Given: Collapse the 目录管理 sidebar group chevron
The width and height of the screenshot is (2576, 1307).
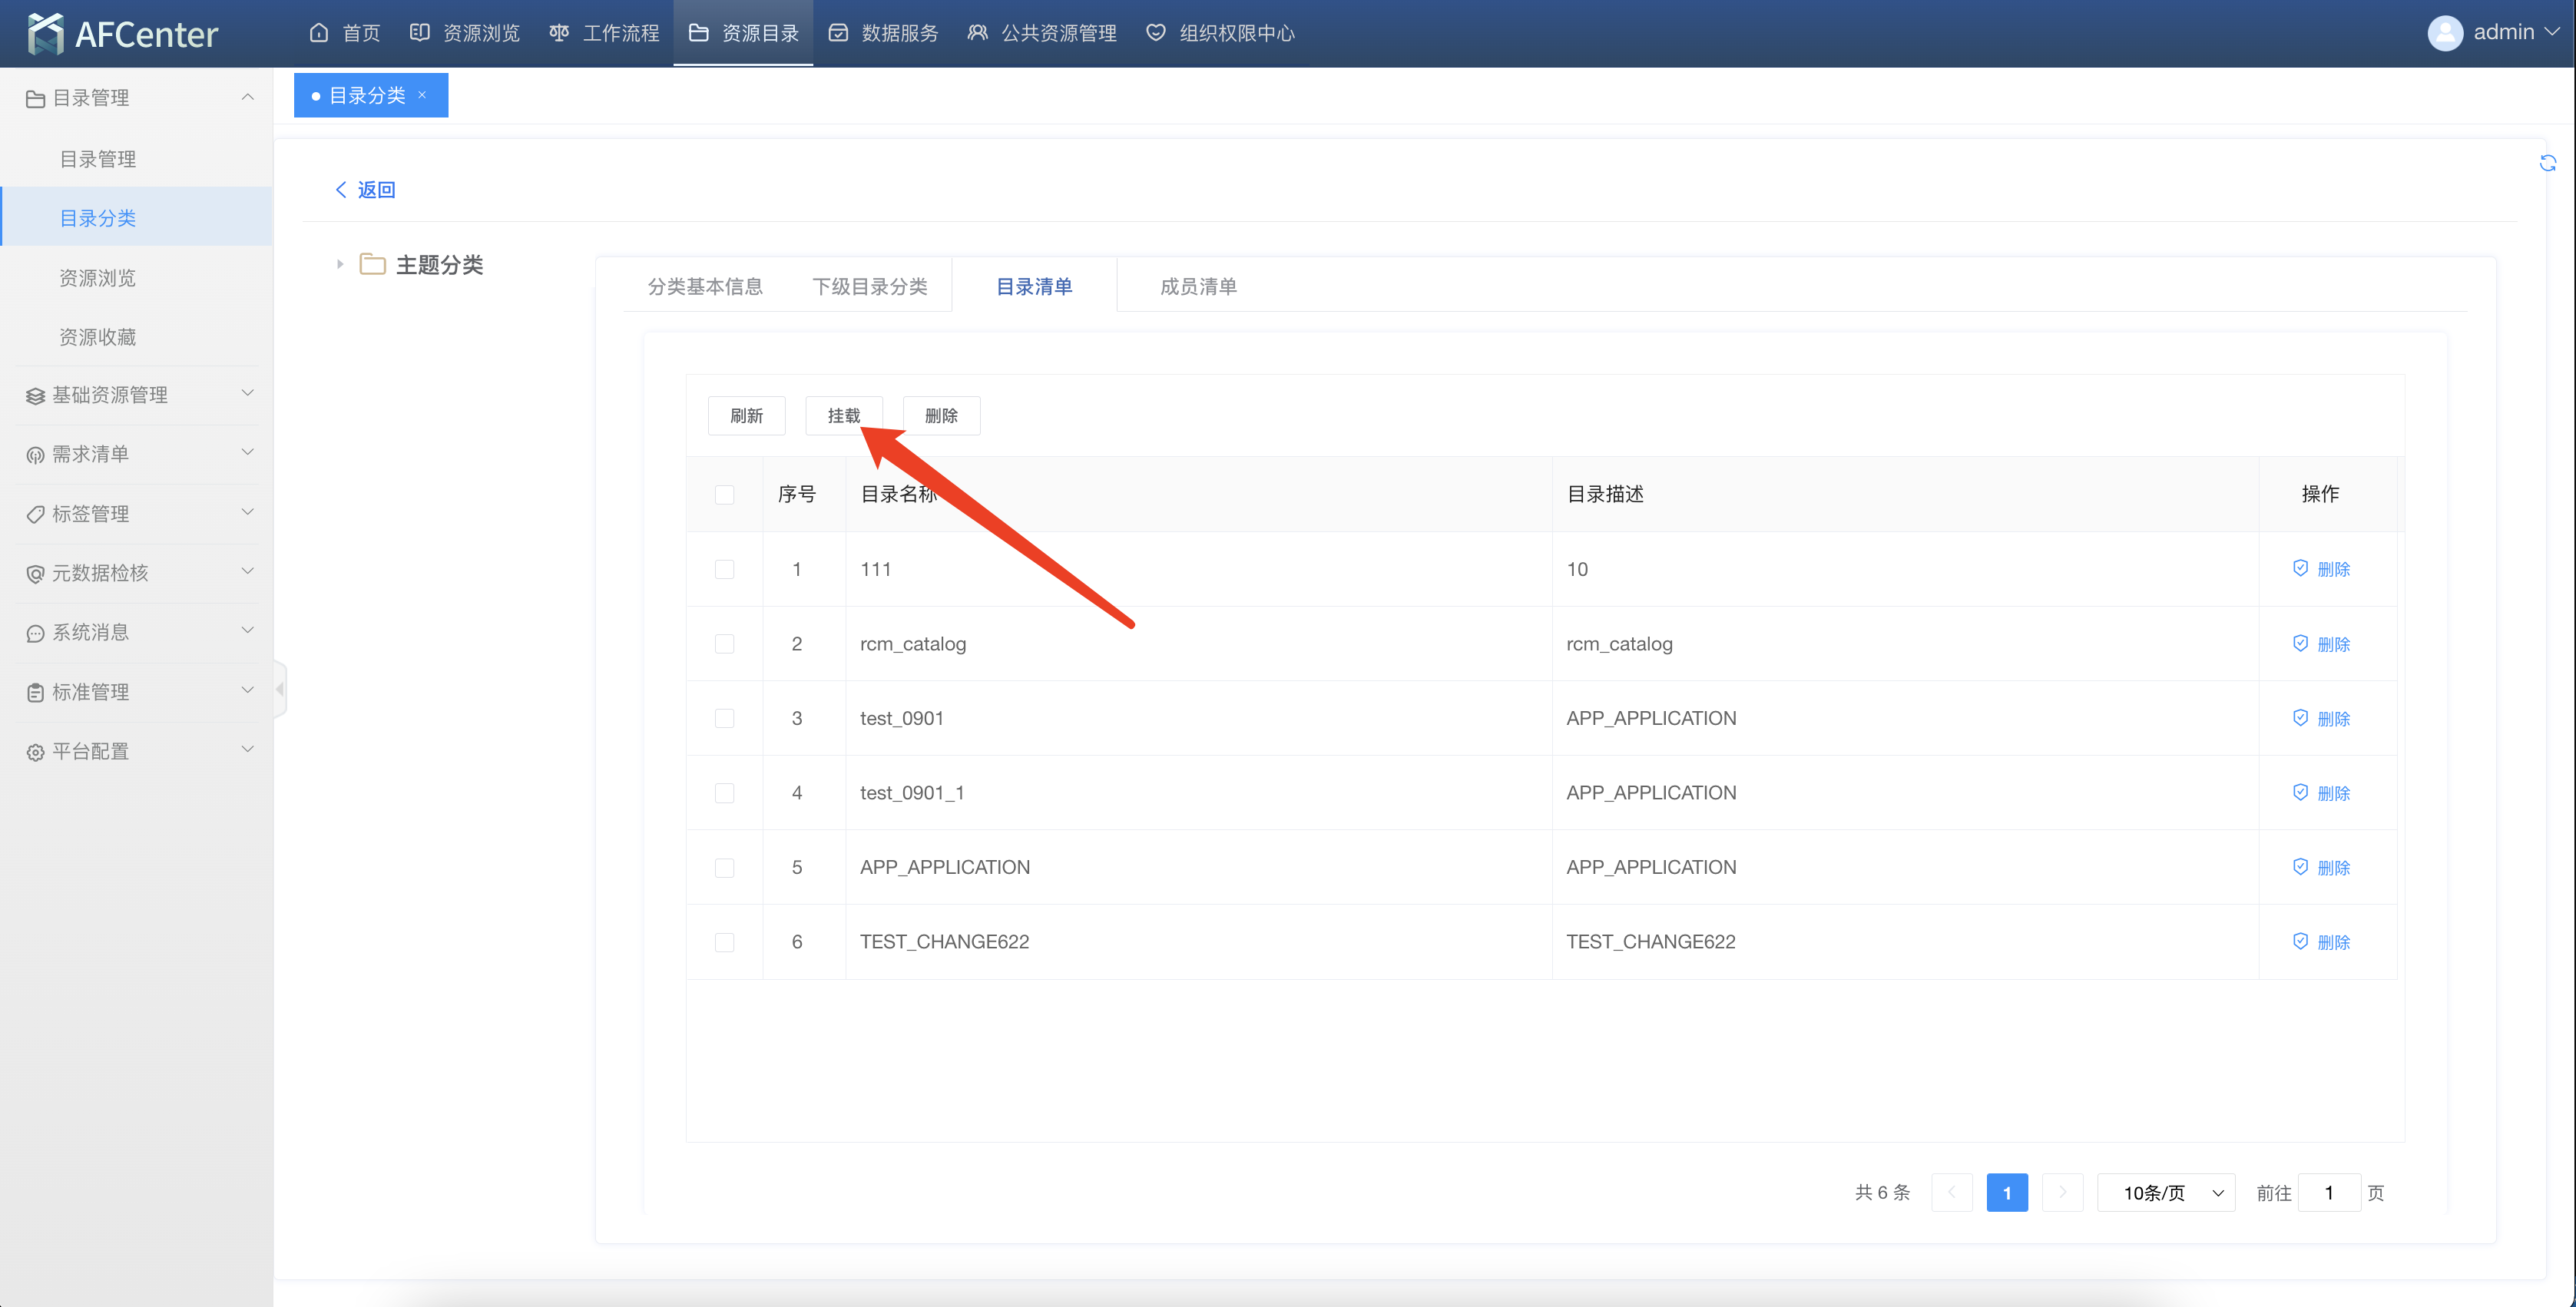Looking at the screenshot, I should point(248,97).
